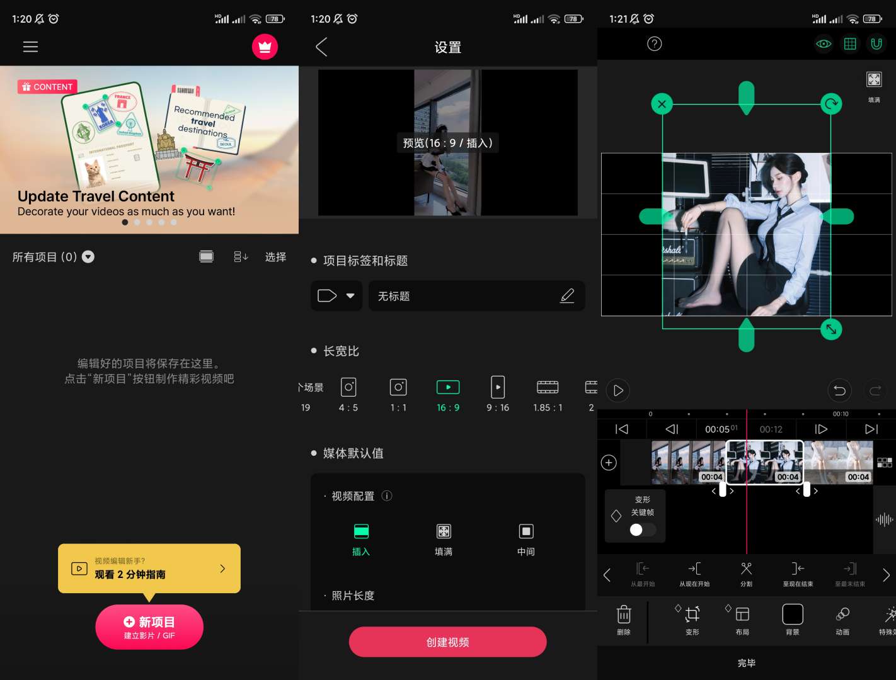Edit the 无标题 project title field
The image size is (896, 680).
click(477, 296)
